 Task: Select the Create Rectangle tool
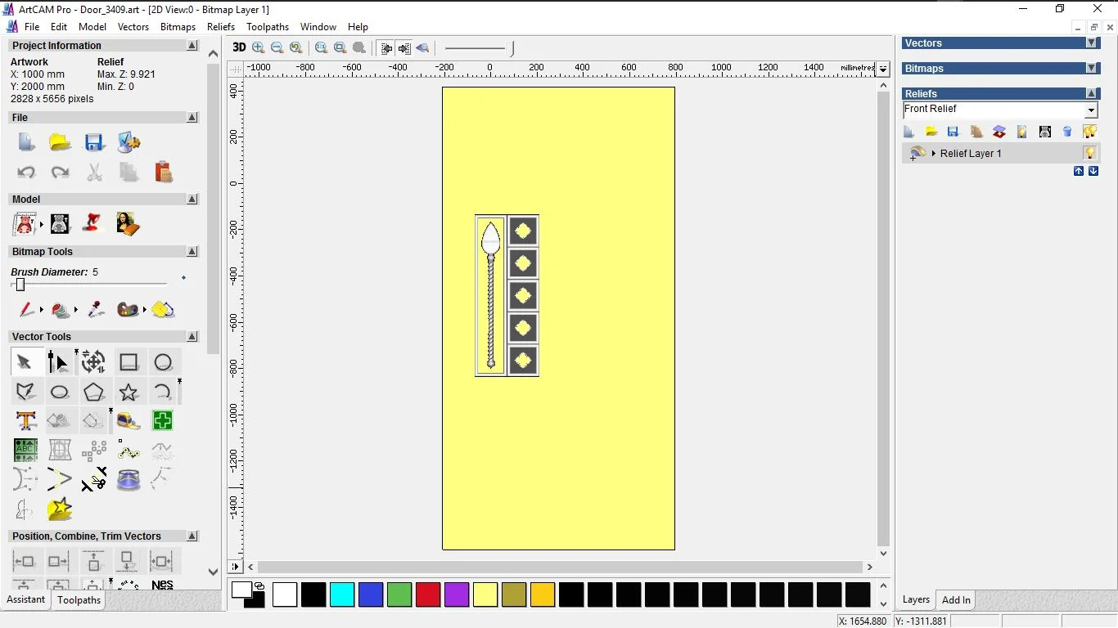pos(128,362)
